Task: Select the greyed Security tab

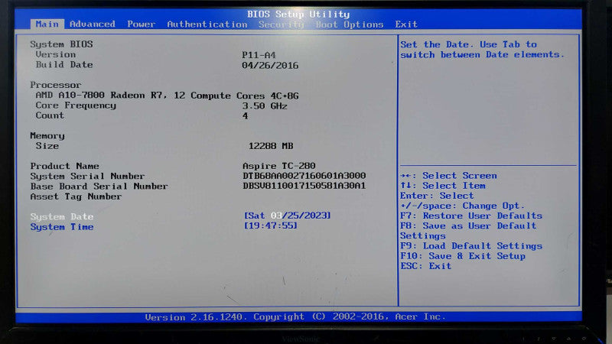Action: 281,24
